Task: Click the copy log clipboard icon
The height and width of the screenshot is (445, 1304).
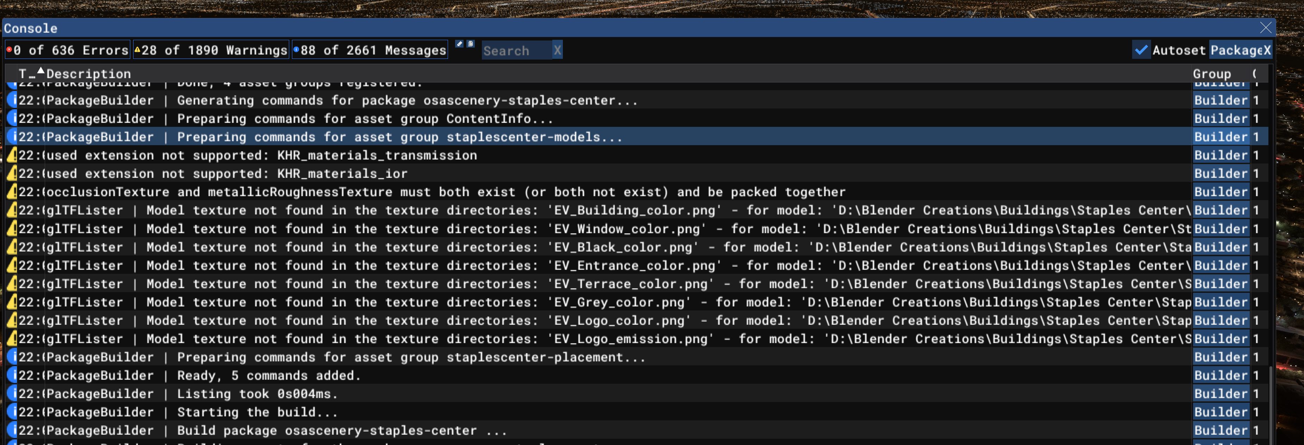Action: point(470,44)
